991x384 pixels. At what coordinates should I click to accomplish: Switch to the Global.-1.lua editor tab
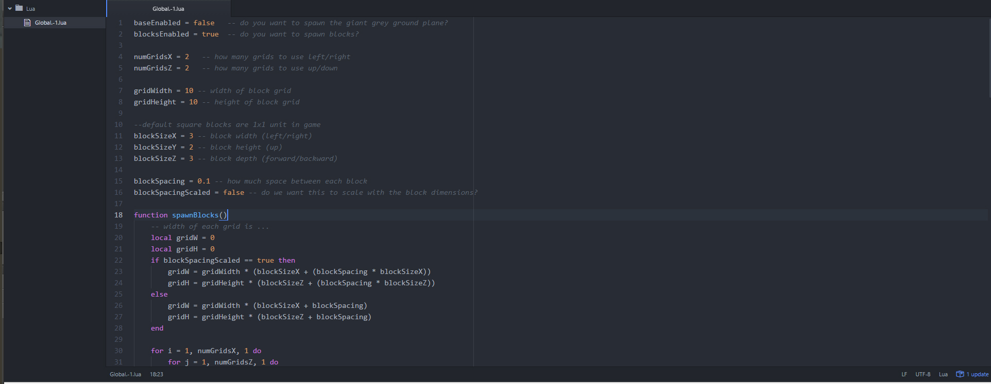[x=168, y=9]
